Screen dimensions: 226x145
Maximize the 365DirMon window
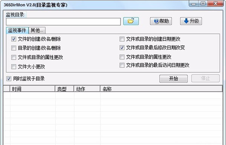(203, 3)
